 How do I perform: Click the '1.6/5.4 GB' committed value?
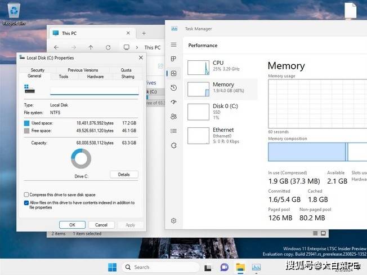(284, 199)
